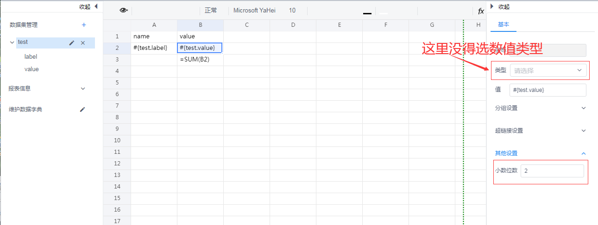598x225 pixels.
Task: Click the 值 input field
Action: tap(548, 90)
